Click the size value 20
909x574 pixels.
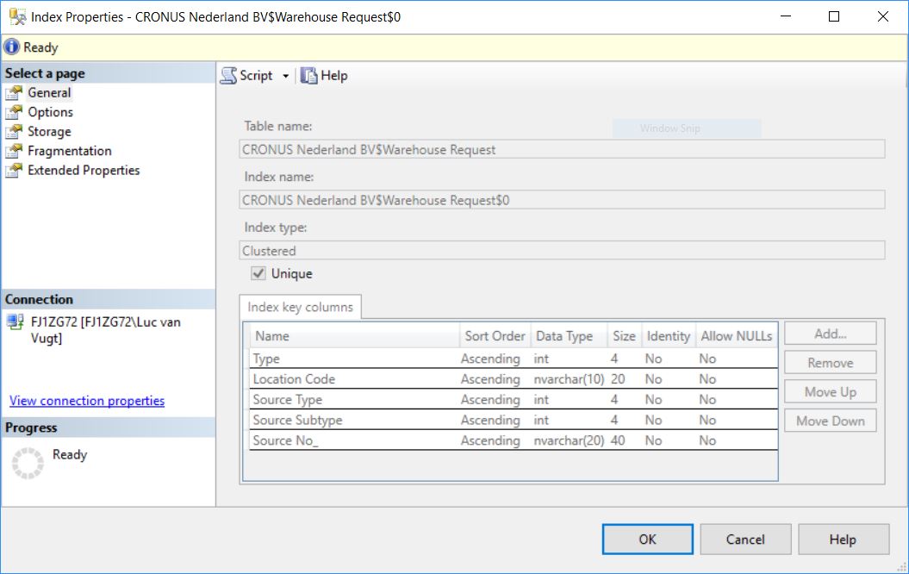click(618, 378)
